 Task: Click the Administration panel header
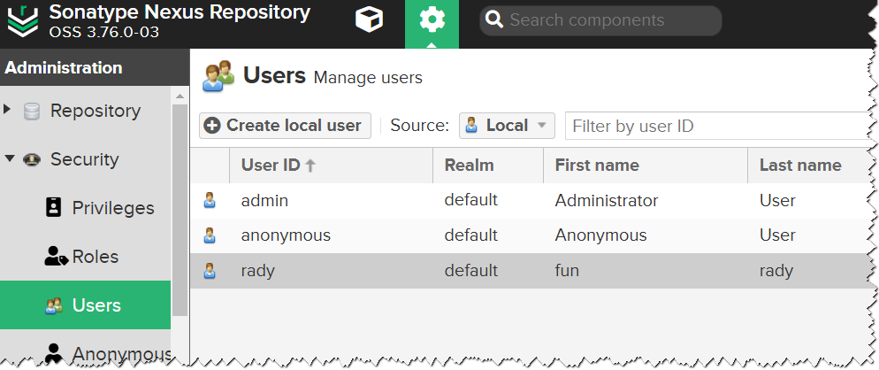[x=94, y=67]
